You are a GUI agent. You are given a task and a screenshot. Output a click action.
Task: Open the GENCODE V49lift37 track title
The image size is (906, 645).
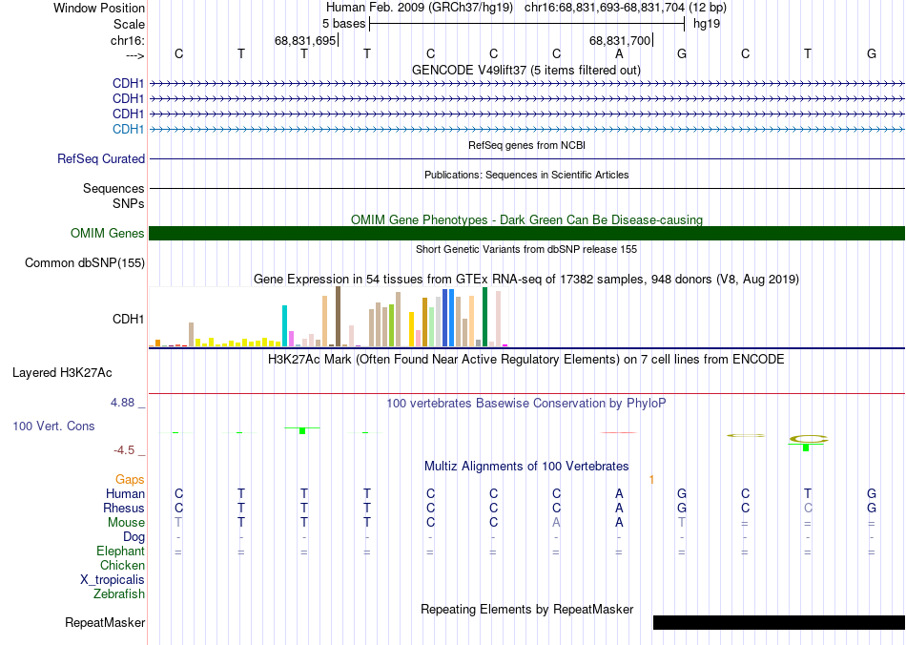click(x=525, y=70)
